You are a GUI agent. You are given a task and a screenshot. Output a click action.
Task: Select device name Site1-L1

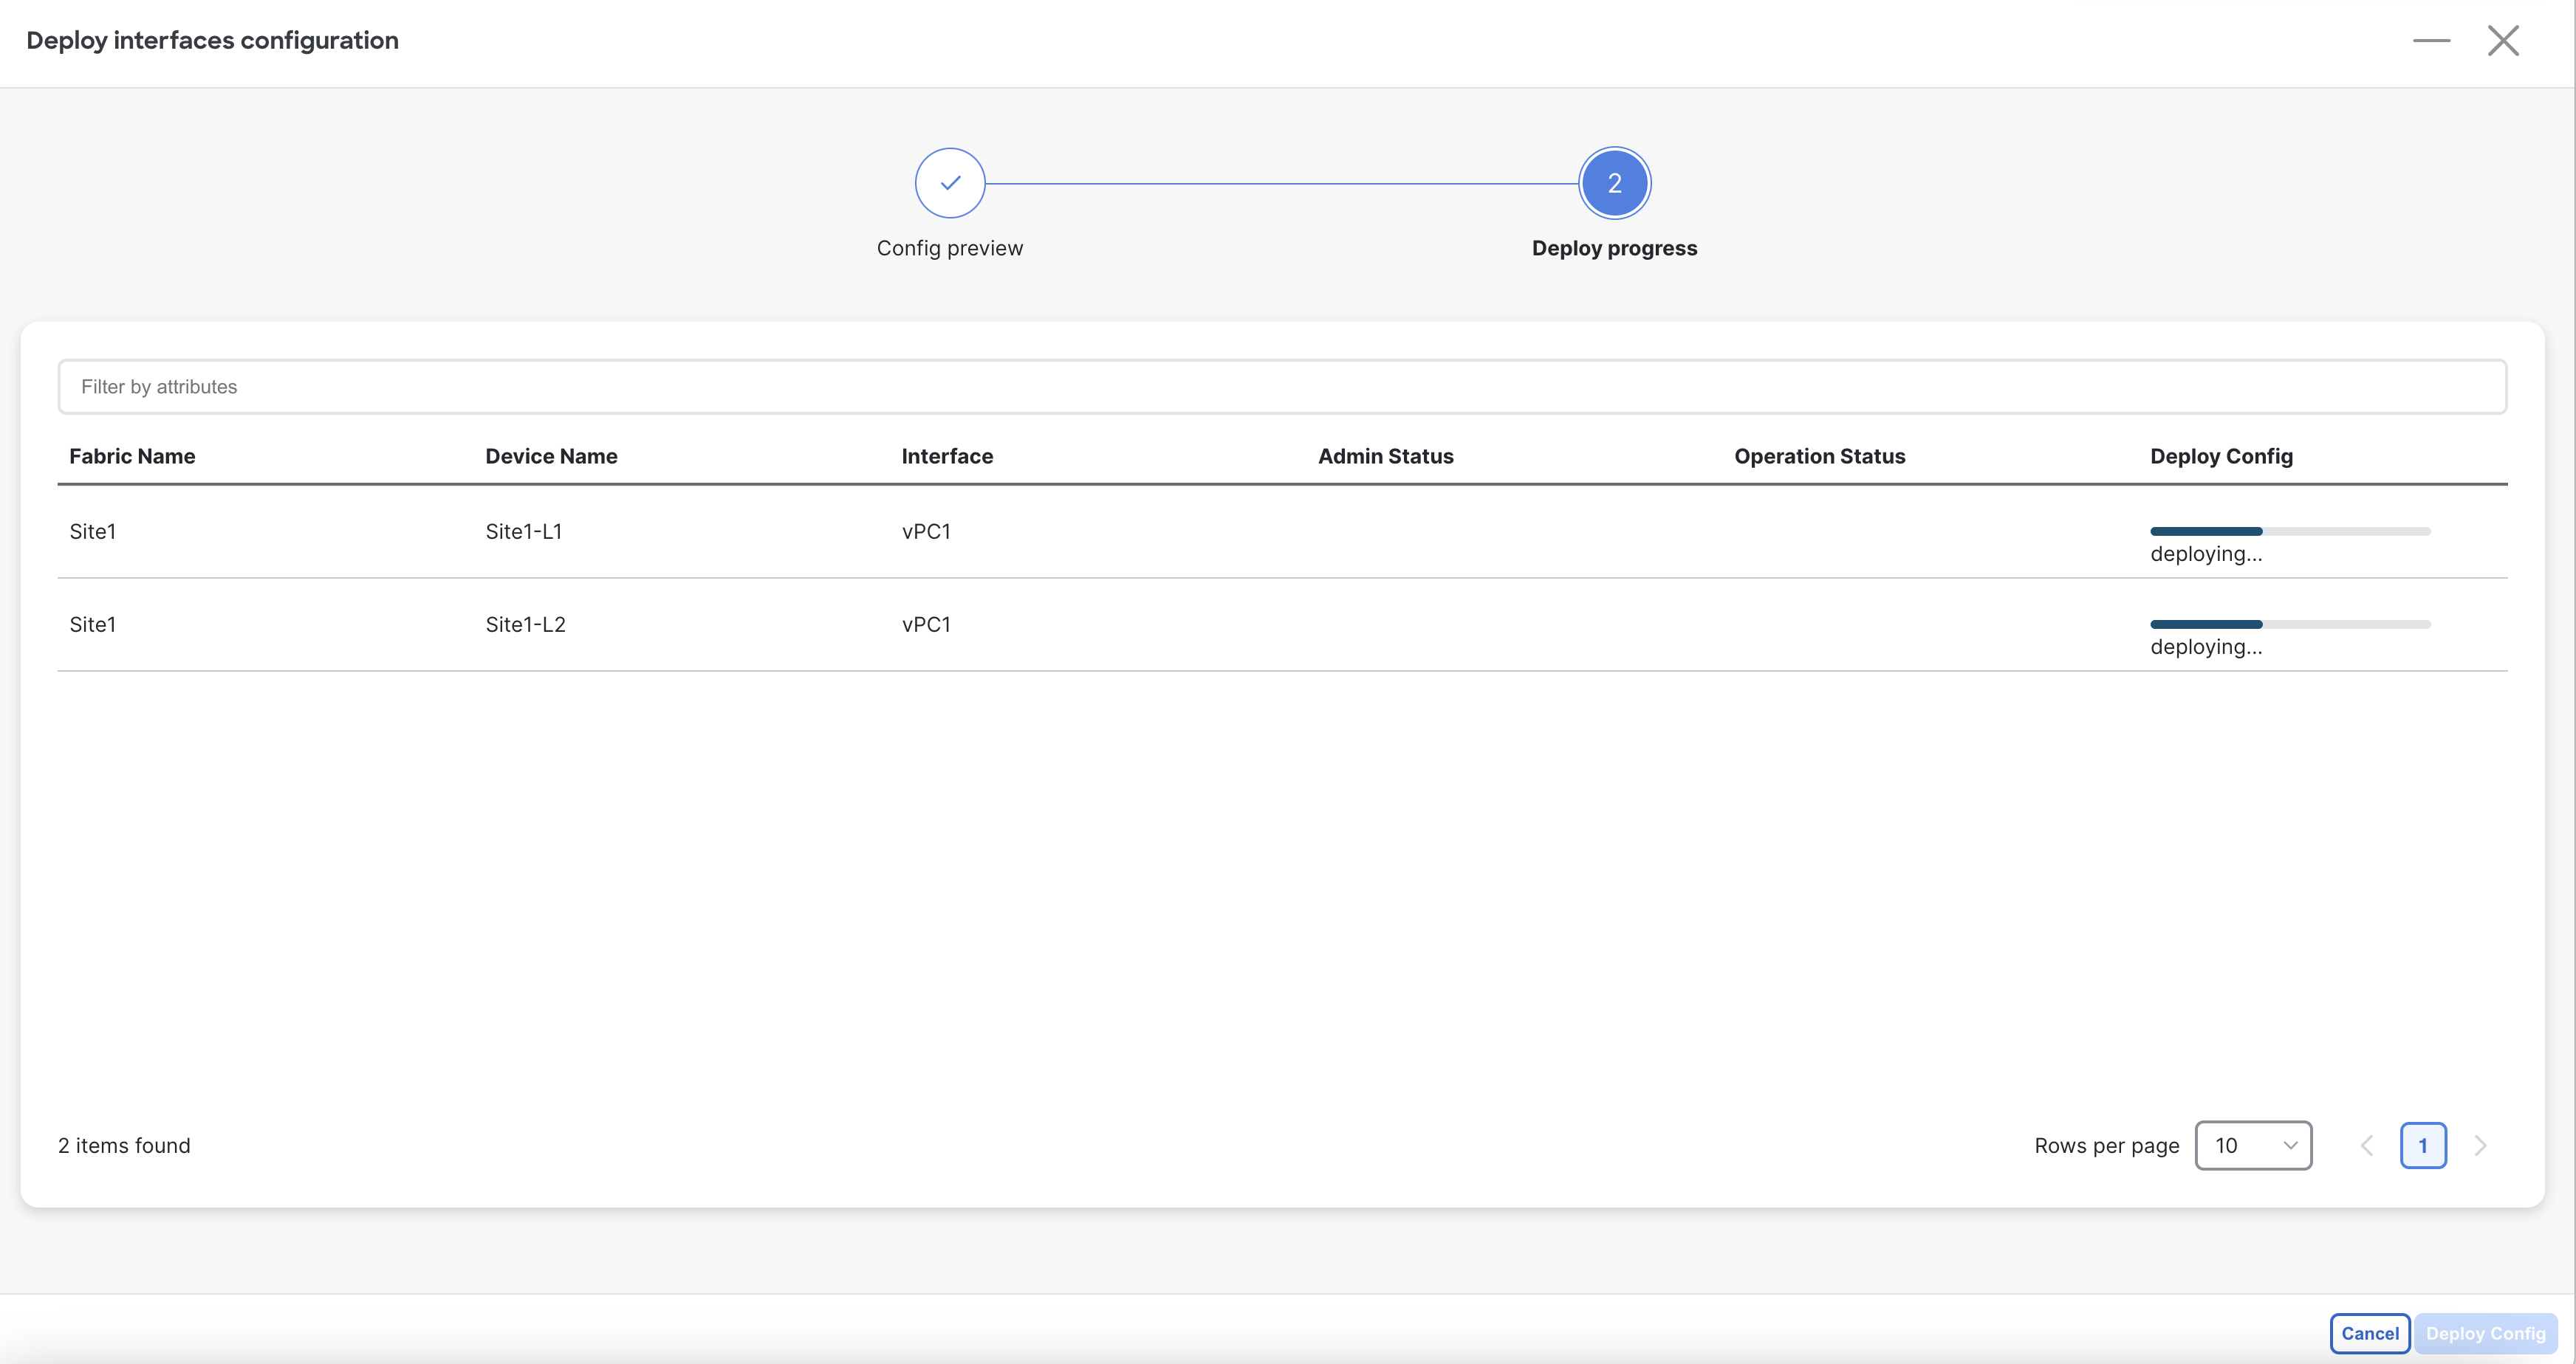[x=524, y=531]
